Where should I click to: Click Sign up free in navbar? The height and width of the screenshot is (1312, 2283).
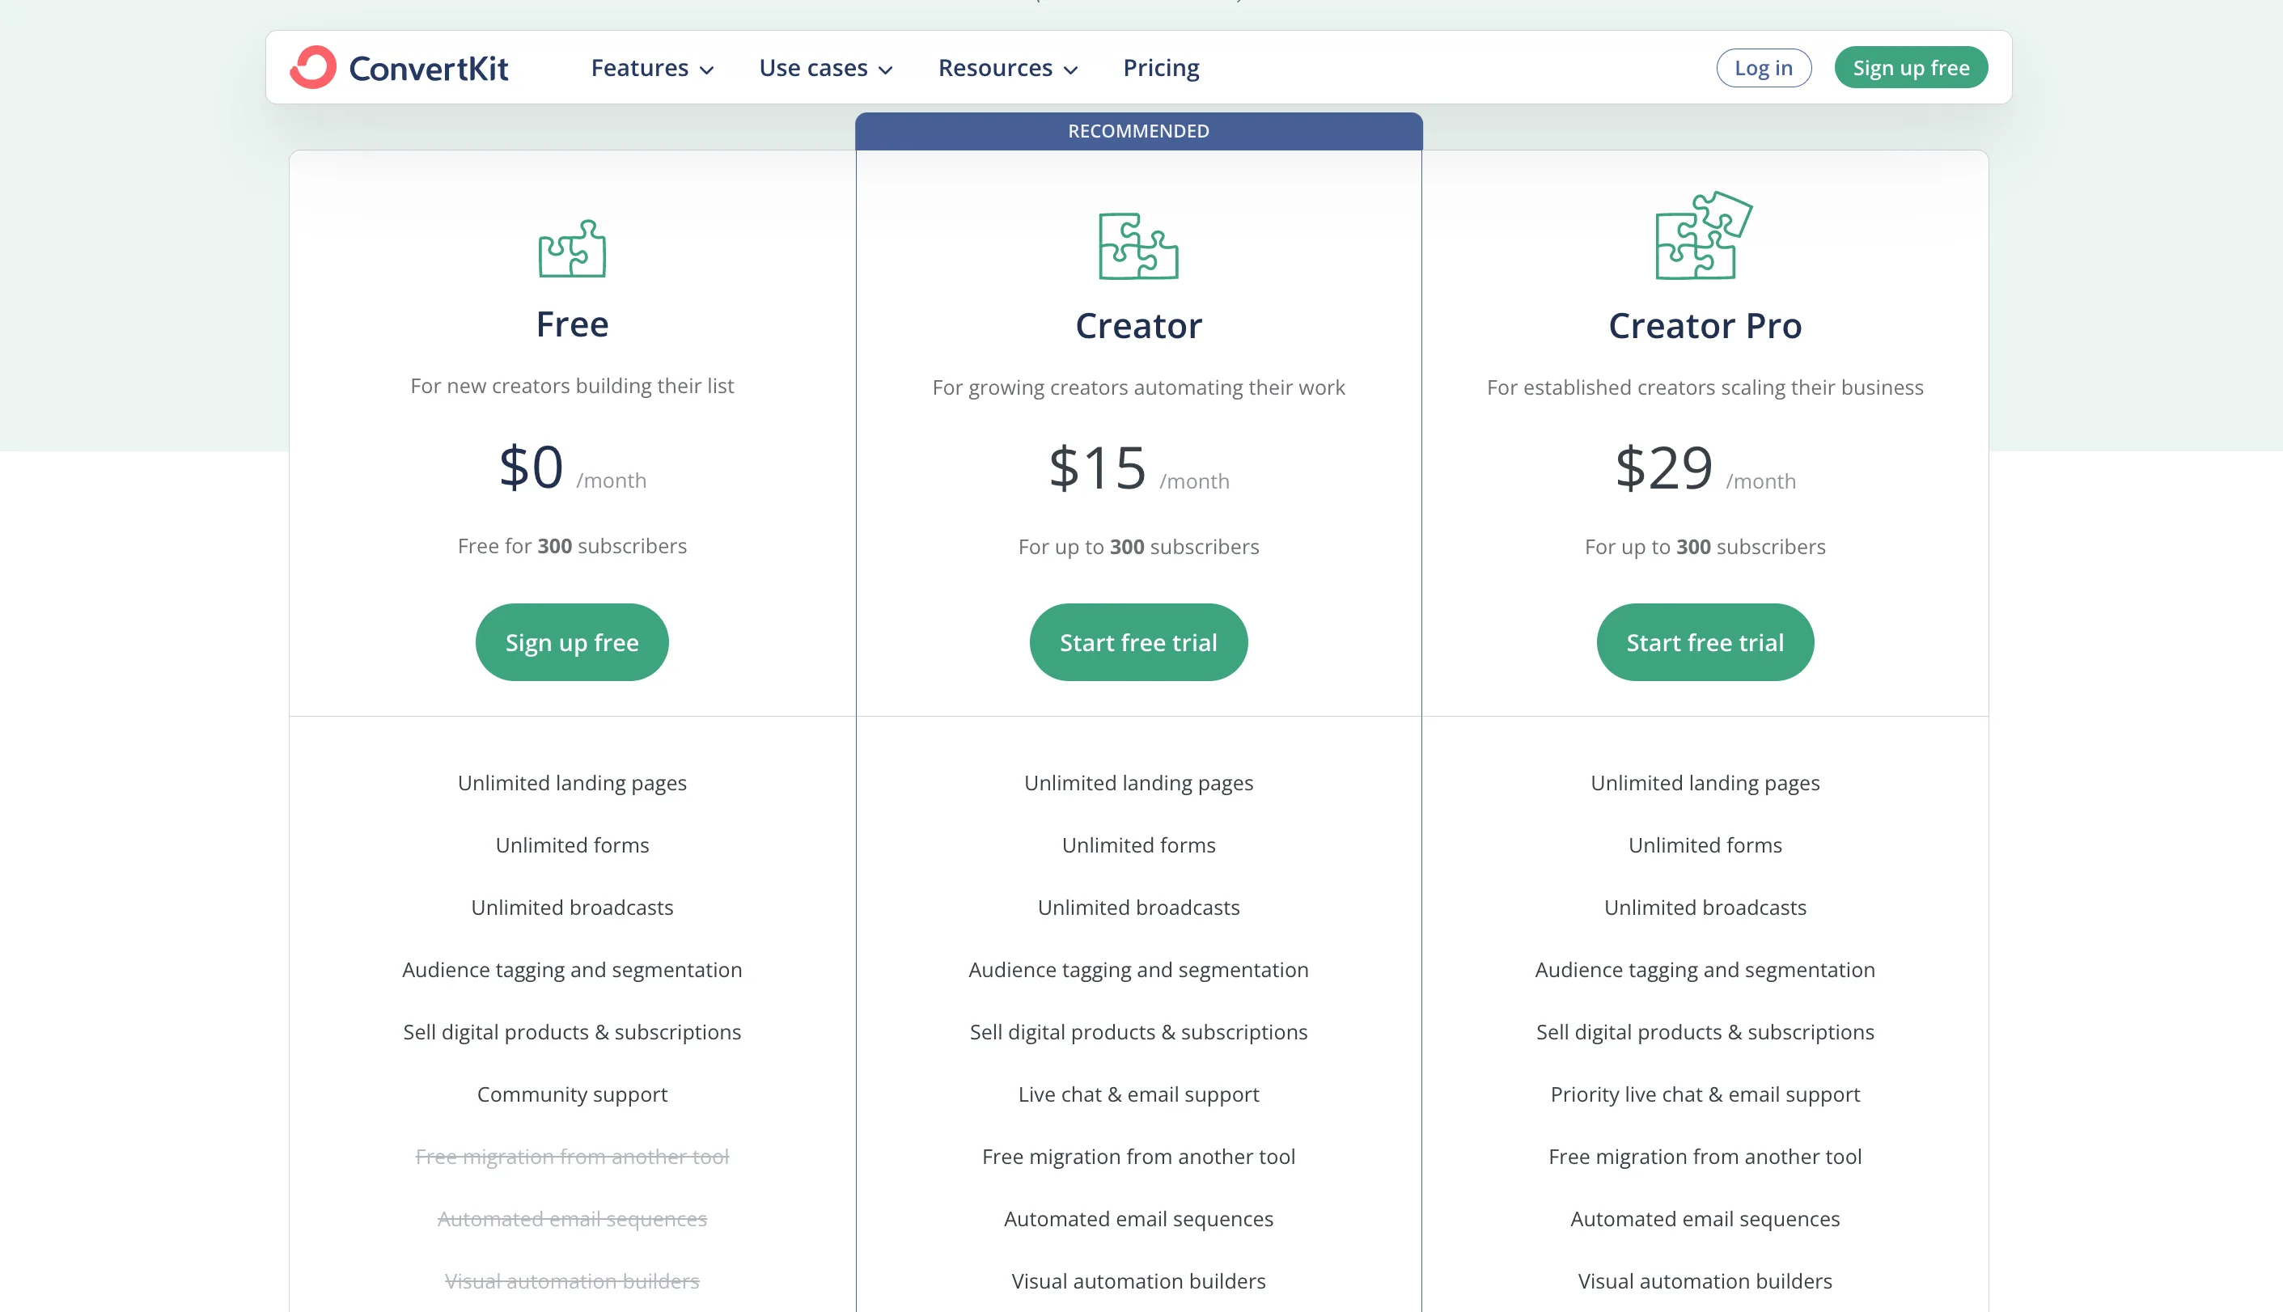tap(1911, 68)
